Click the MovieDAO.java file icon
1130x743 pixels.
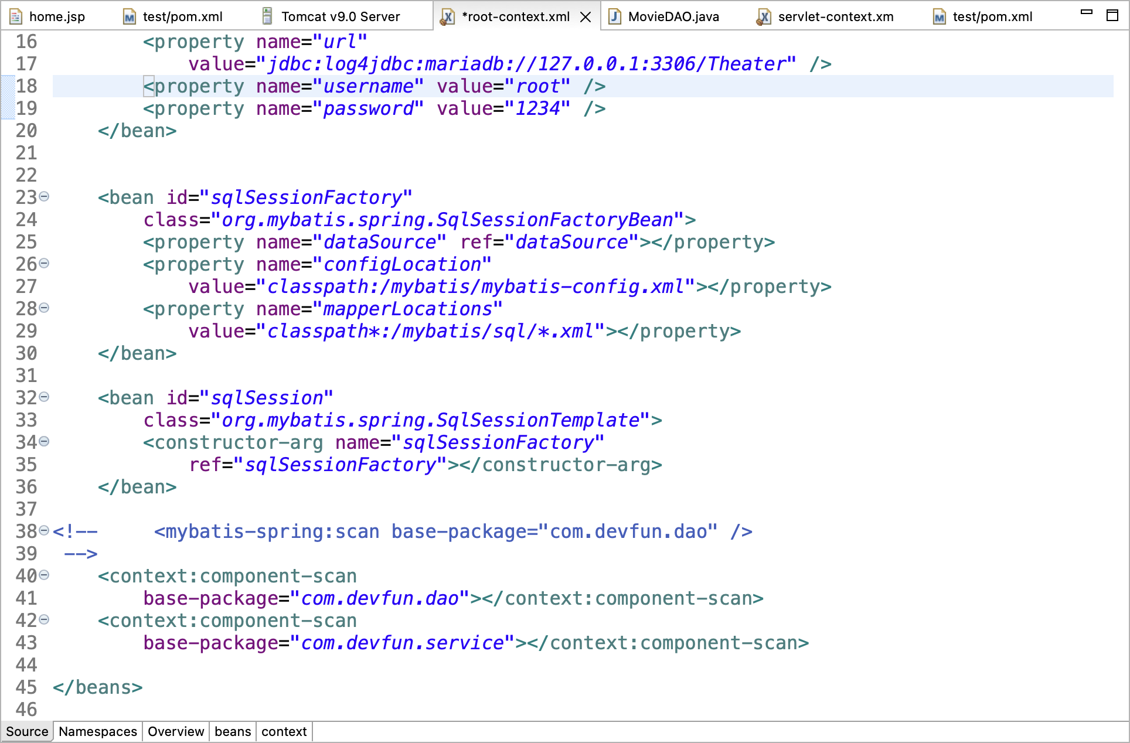615,16
